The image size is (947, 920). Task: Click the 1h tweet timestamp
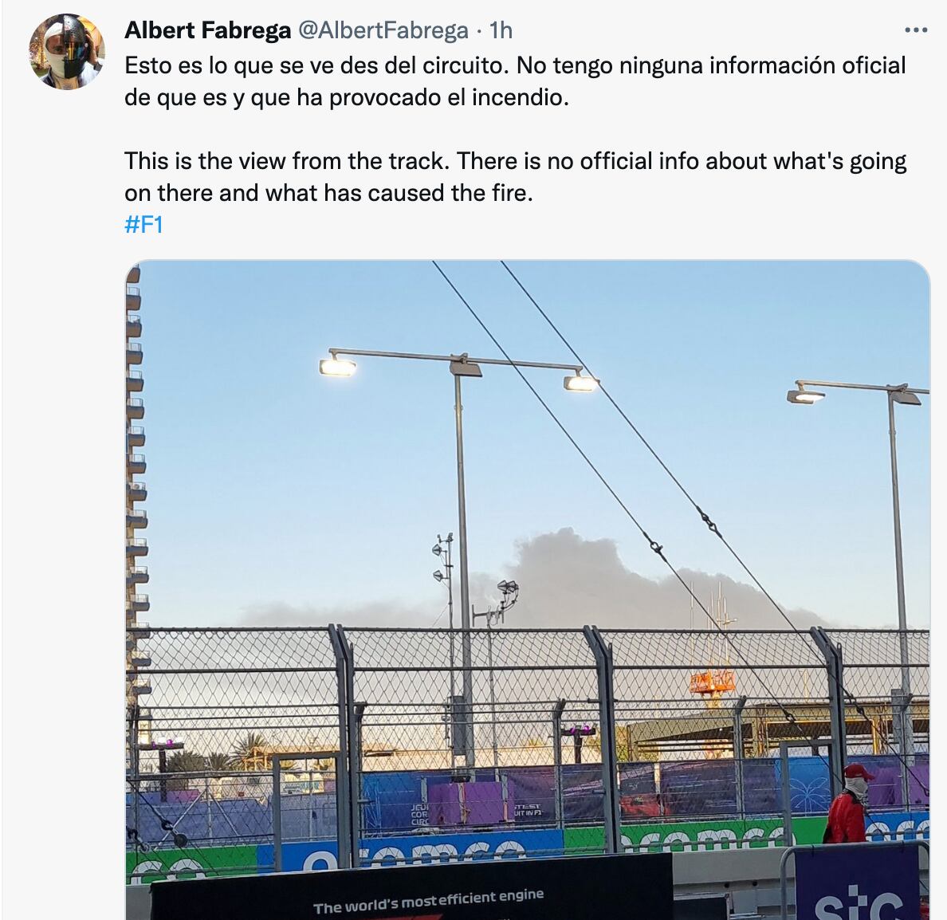pyautogui.click(x=501, y=29)
